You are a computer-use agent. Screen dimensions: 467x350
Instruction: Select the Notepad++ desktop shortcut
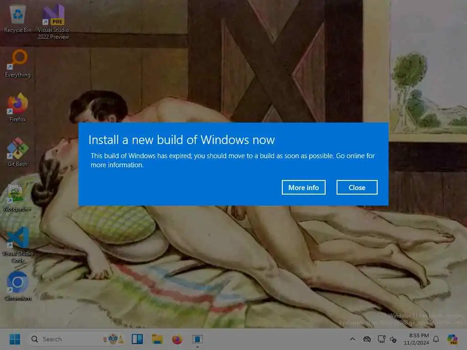[x=18, y=197]
